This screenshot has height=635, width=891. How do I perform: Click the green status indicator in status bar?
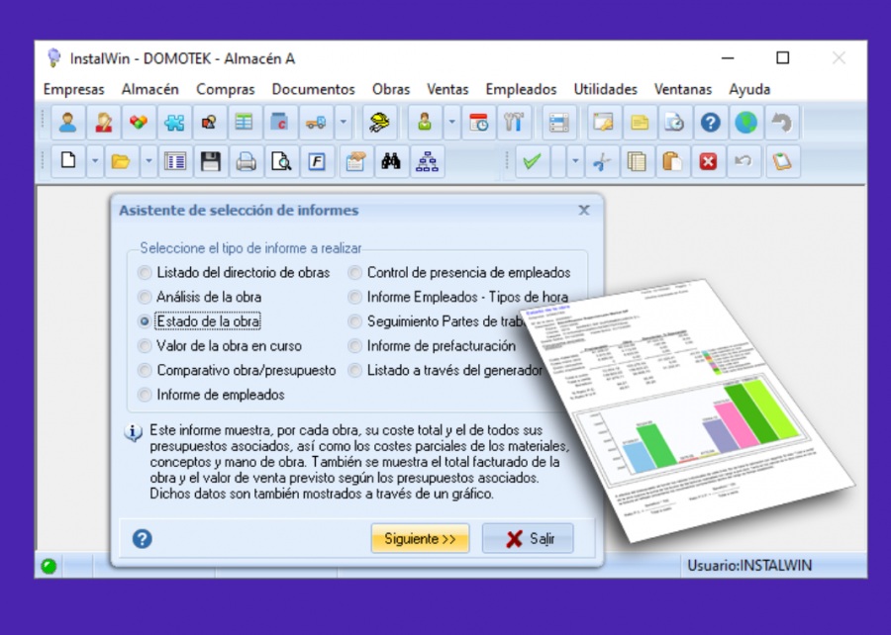(x=49, y=566)
